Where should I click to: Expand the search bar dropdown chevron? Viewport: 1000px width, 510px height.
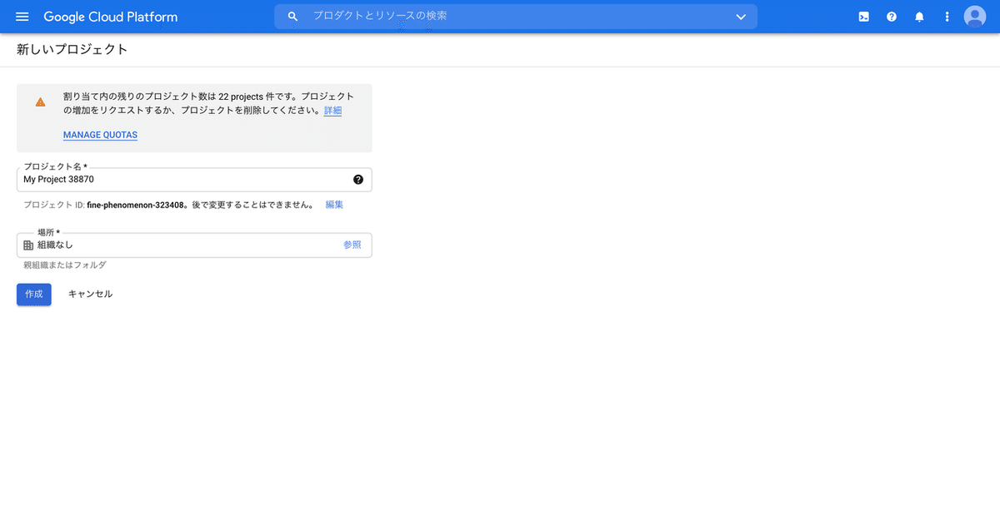coord(740,16)
